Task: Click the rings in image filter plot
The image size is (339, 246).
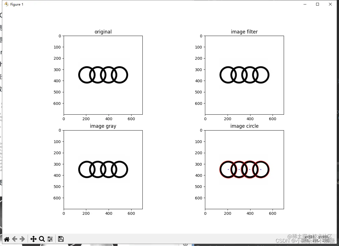Action: click(244, 75)
